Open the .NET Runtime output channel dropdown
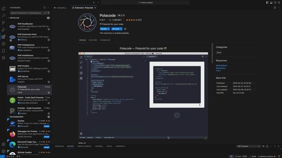This screenshot has height=158, width=282. pos(249,146)
